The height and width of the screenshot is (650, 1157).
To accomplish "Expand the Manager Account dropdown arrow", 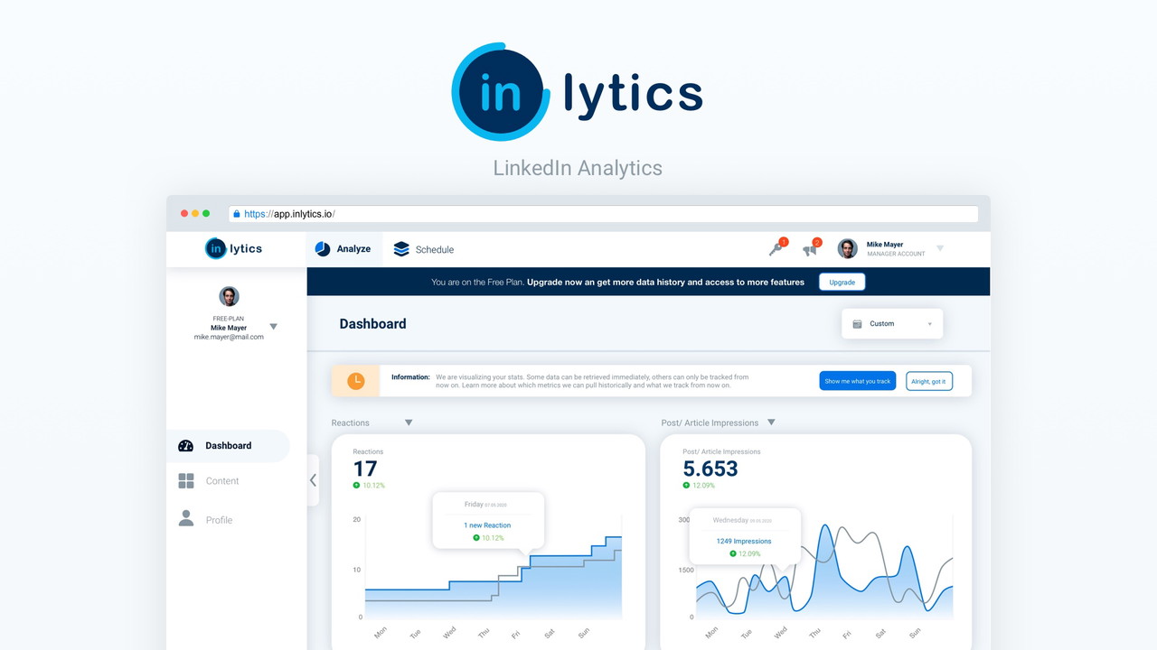I will coord(940,248).
